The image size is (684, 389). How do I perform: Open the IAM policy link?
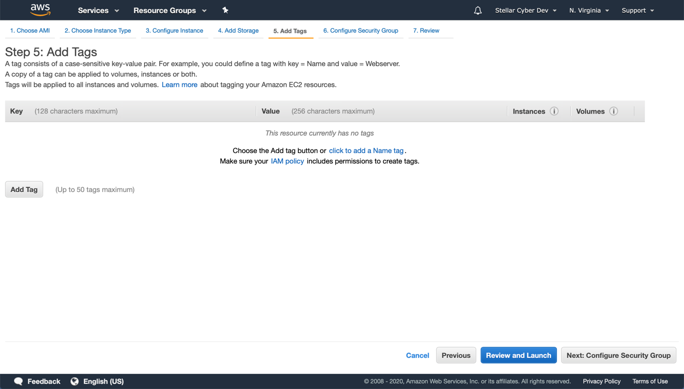[x=287, y=161]
